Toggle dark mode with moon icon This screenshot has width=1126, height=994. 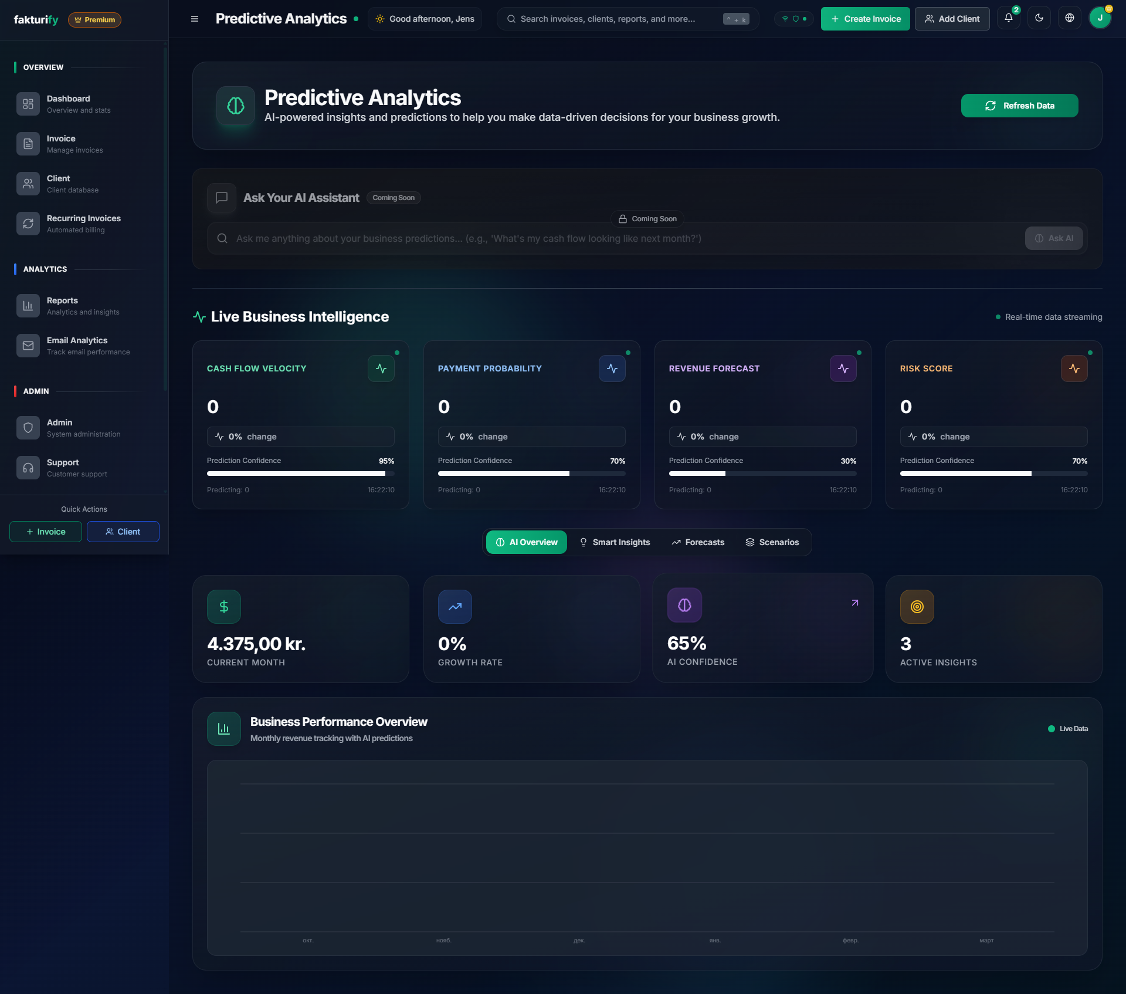[1039, 18]
